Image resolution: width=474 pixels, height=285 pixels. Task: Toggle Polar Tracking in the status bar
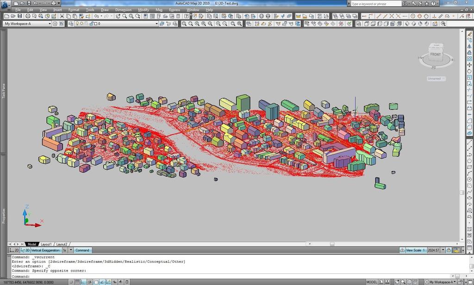tap(90, 282)
